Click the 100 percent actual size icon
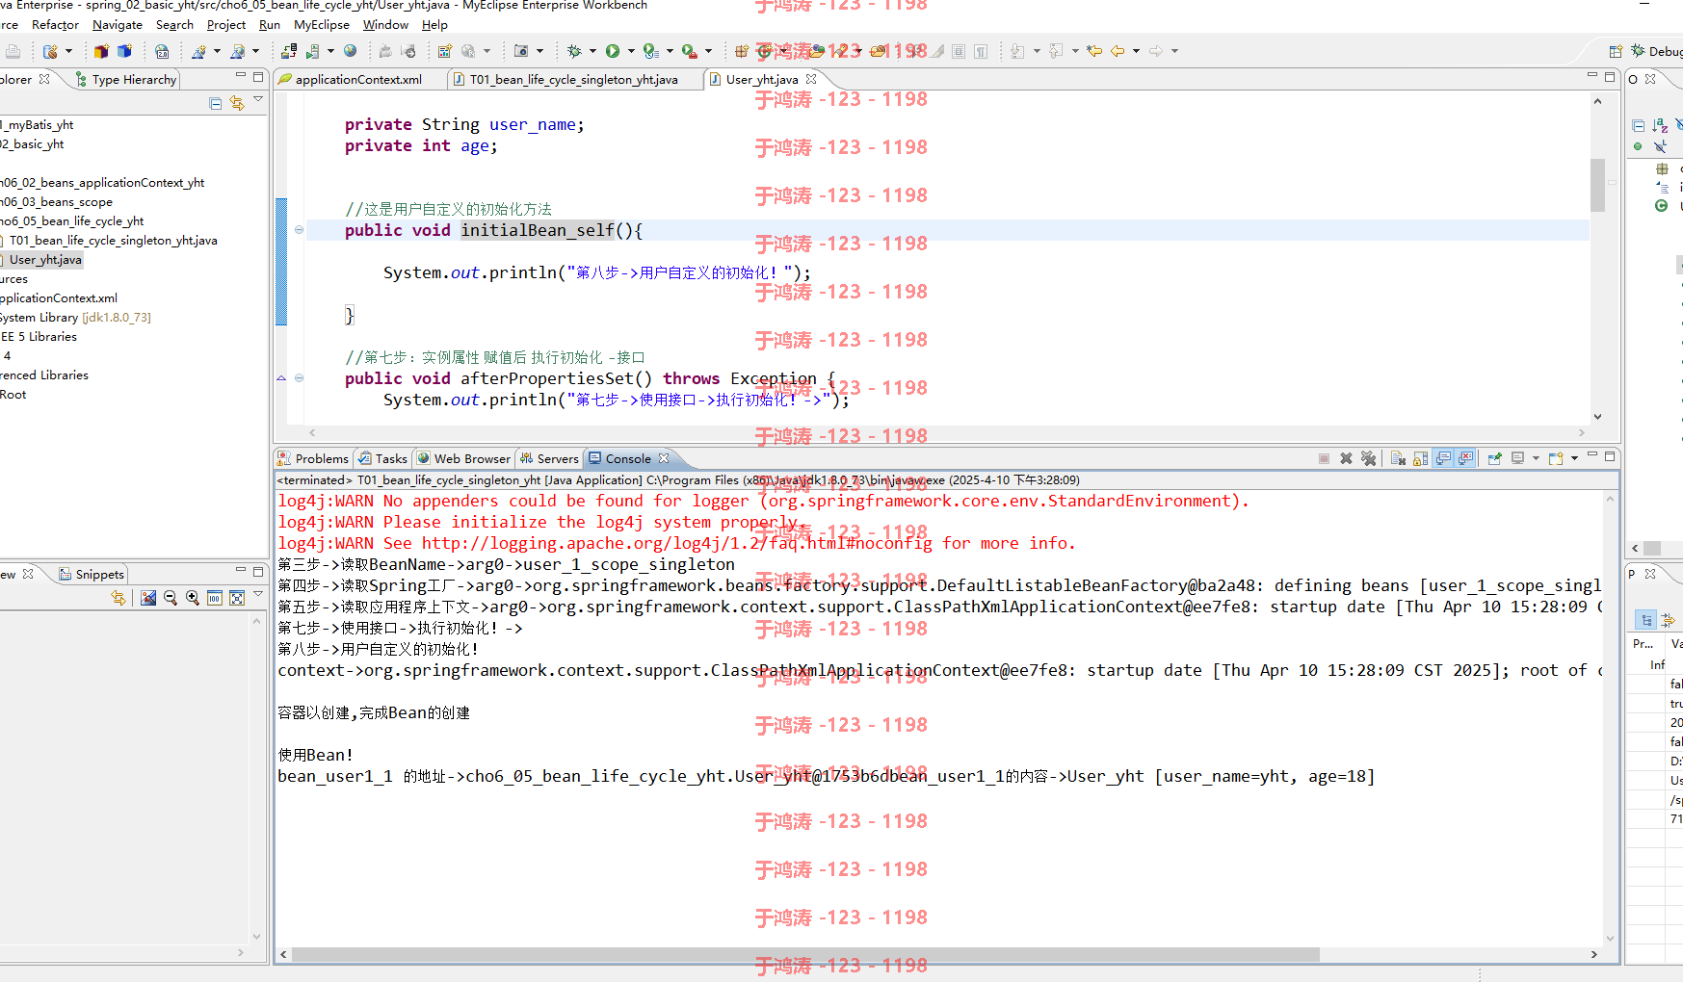 point(215,598)
